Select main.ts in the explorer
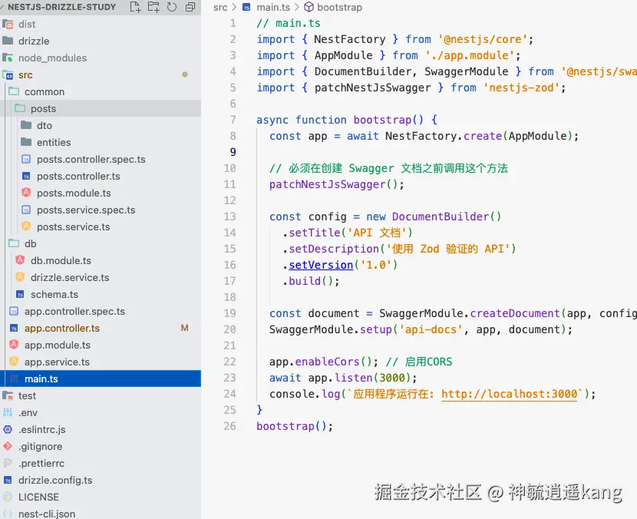The height and width of the screenshot is (519, 637). coord(101,379)
